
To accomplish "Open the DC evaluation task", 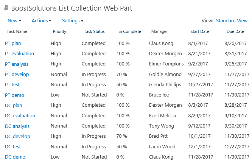I will [x=20, y=116].
